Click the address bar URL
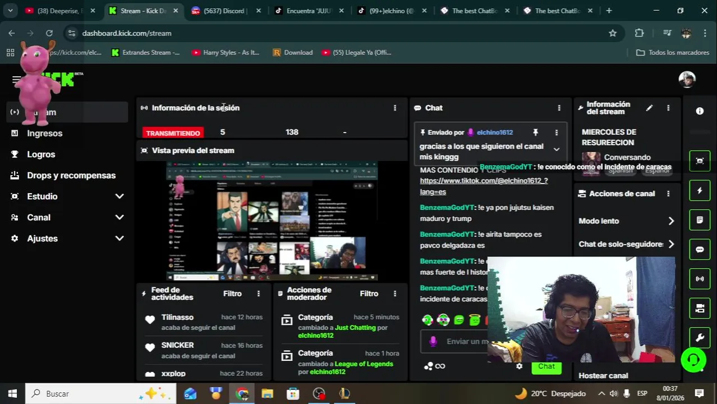 coord(127,33)
